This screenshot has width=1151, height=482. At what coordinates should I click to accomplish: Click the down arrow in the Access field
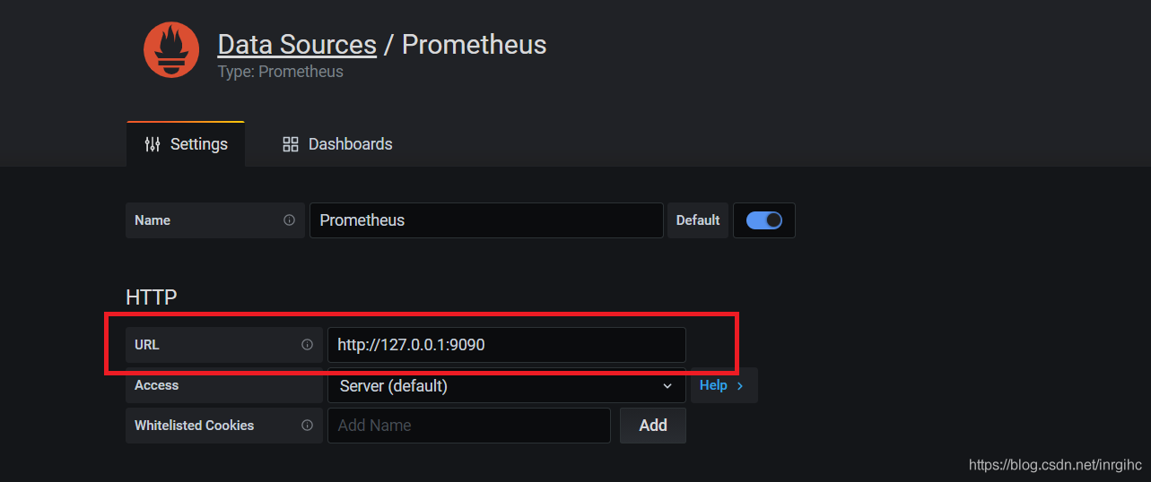tap(667, 386)
